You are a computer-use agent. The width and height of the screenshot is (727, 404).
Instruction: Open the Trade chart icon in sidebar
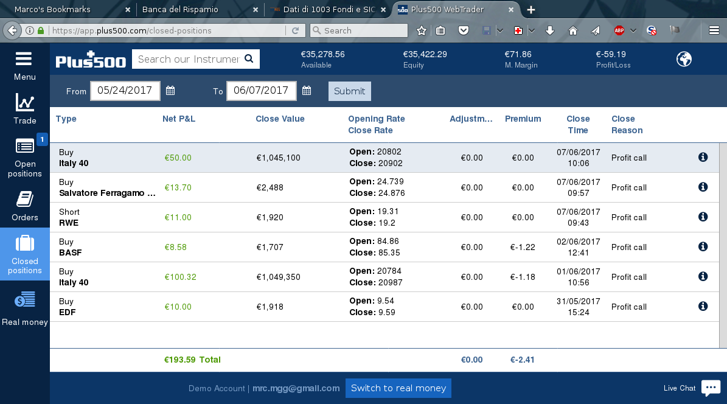click(24, 102)
